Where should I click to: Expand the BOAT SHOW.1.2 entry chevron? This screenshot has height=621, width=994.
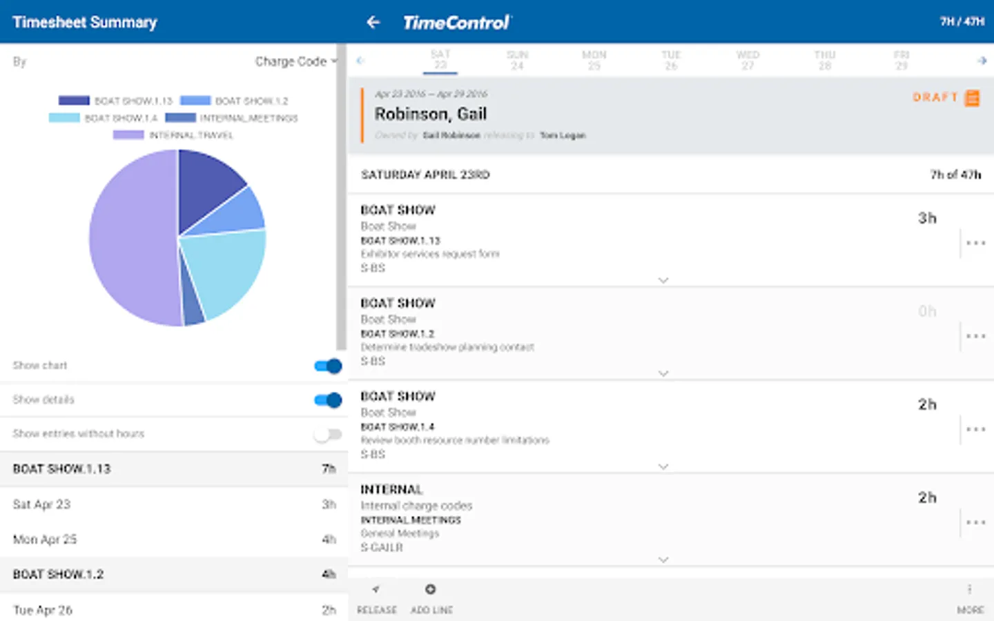point(663,373)
